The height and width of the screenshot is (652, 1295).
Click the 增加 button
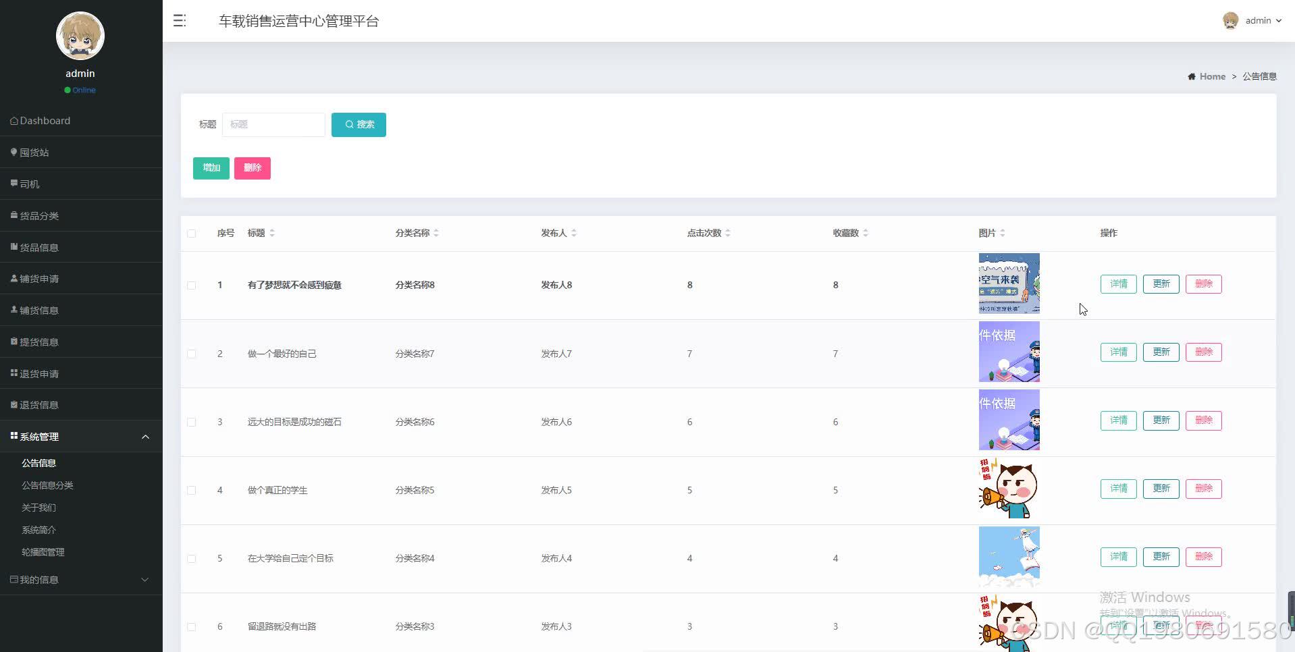pyautogui.click(x=210, y=167)
